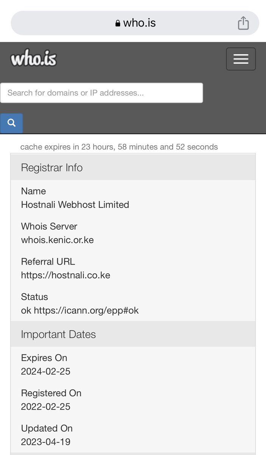Tap the lock icon beside who.is URL

[x=117, y=24]
